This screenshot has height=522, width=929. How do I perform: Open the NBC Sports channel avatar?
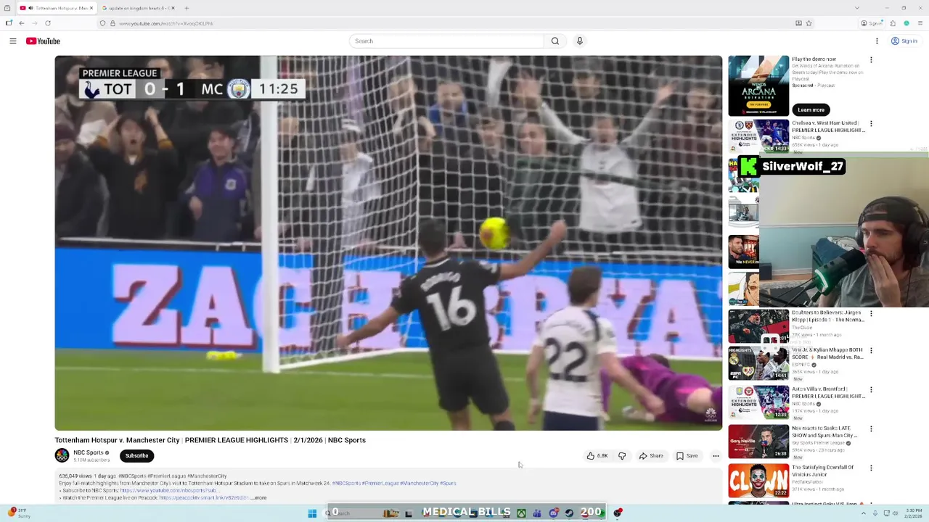(62, 455)
